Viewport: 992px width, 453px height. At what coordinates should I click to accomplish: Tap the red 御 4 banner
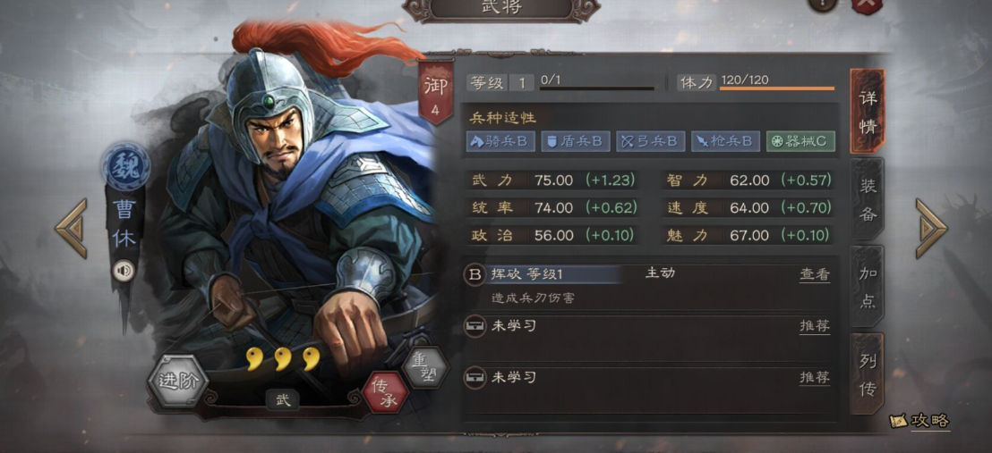435,93
